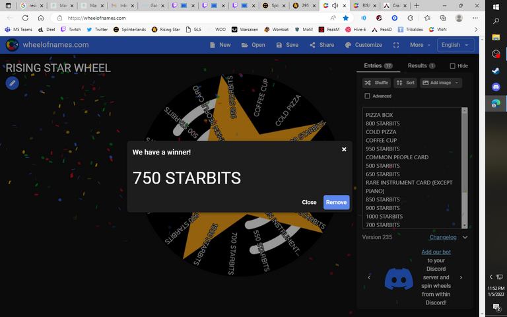The width and height of the screenshot is (507, 317).
Task: Open the Favorites list icon
Action: [x=427, y=18]
